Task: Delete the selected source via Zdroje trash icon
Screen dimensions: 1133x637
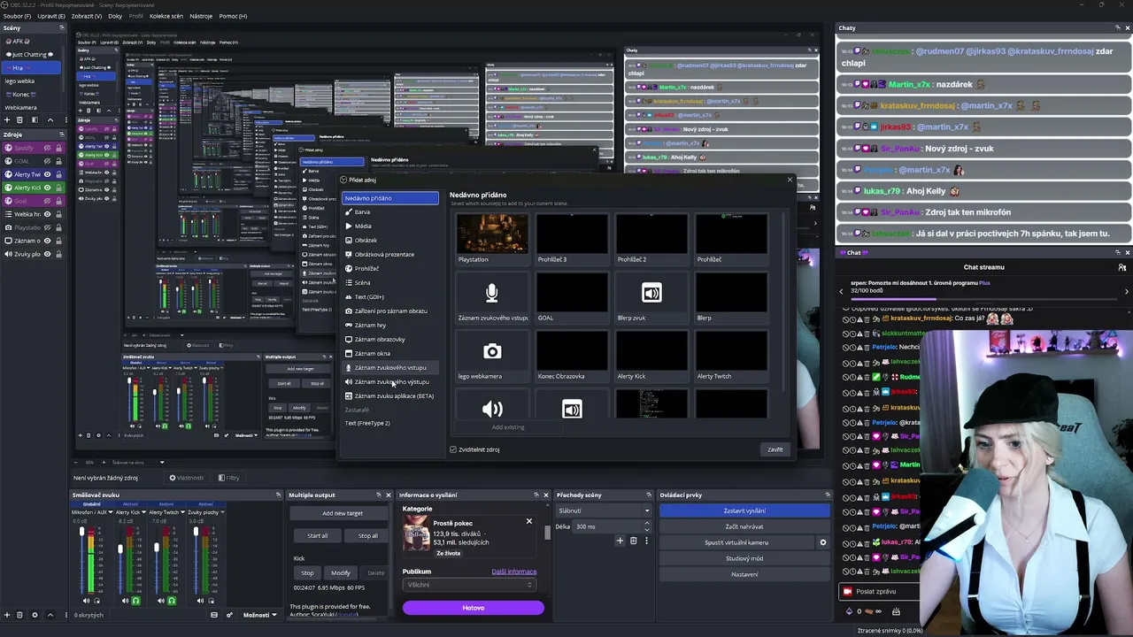Action: [x=20, y=615]
